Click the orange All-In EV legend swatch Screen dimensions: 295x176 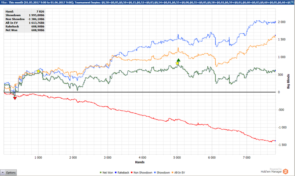[x=172, y=173]
